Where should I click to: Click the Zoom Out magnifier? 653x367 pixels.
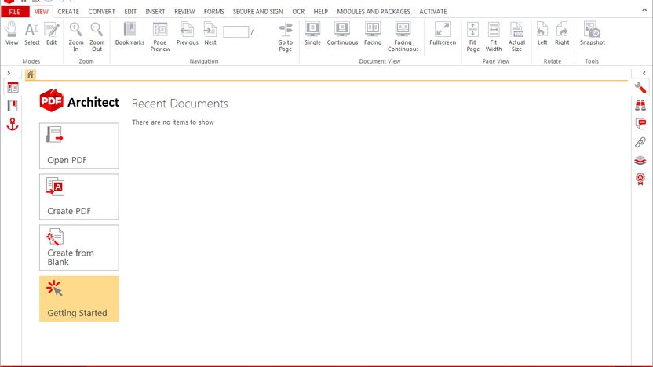tap(97, 37)
